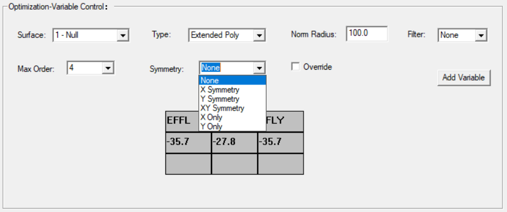The width and height of the screenshot is (507, 212).
Task: Click the Add Variable button
Action: pyautogui.click(x=464, y=78)
